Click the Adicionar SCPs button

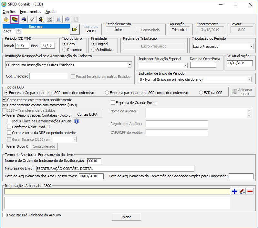click(x=243, y=92)
